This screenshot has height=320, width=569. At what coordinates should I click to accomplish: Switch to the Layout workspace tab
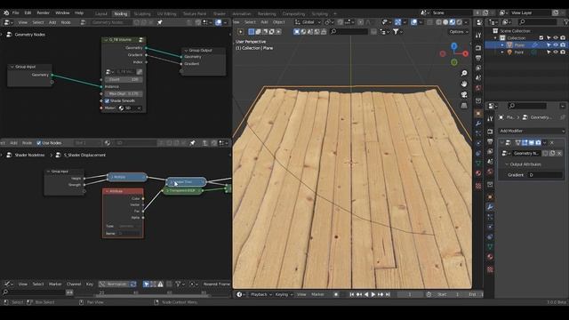[101, 13]
